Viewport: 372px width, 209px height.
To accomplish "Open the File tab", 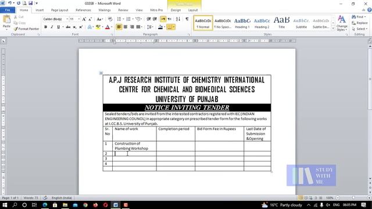I will [x=8, y=10].
